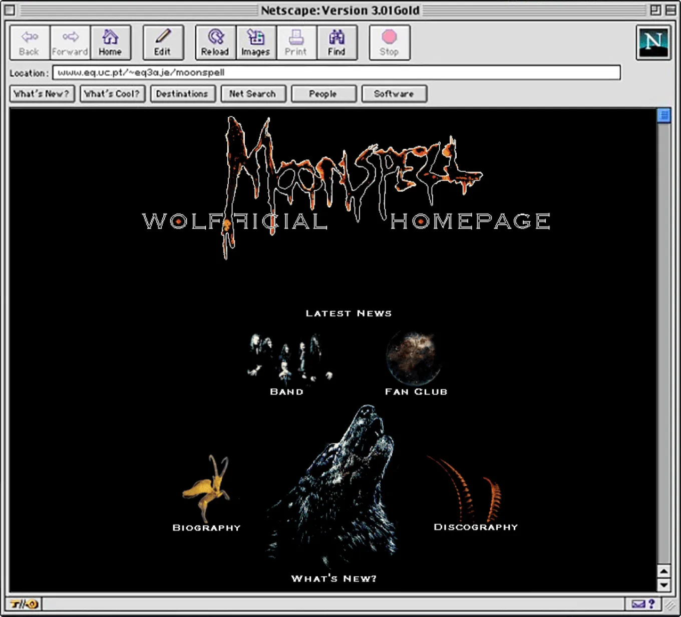Open the Band text link
Viewport: 681px width, 617px height.
point(286,392)
